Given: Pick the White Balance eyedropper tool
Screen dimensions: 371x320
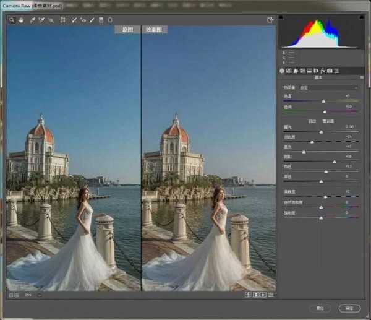Looking at the screenshot, I should (32, 20).
